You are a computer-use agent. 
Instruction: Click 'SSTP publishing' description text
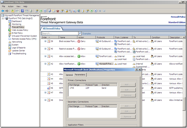(x=176, y=88)
